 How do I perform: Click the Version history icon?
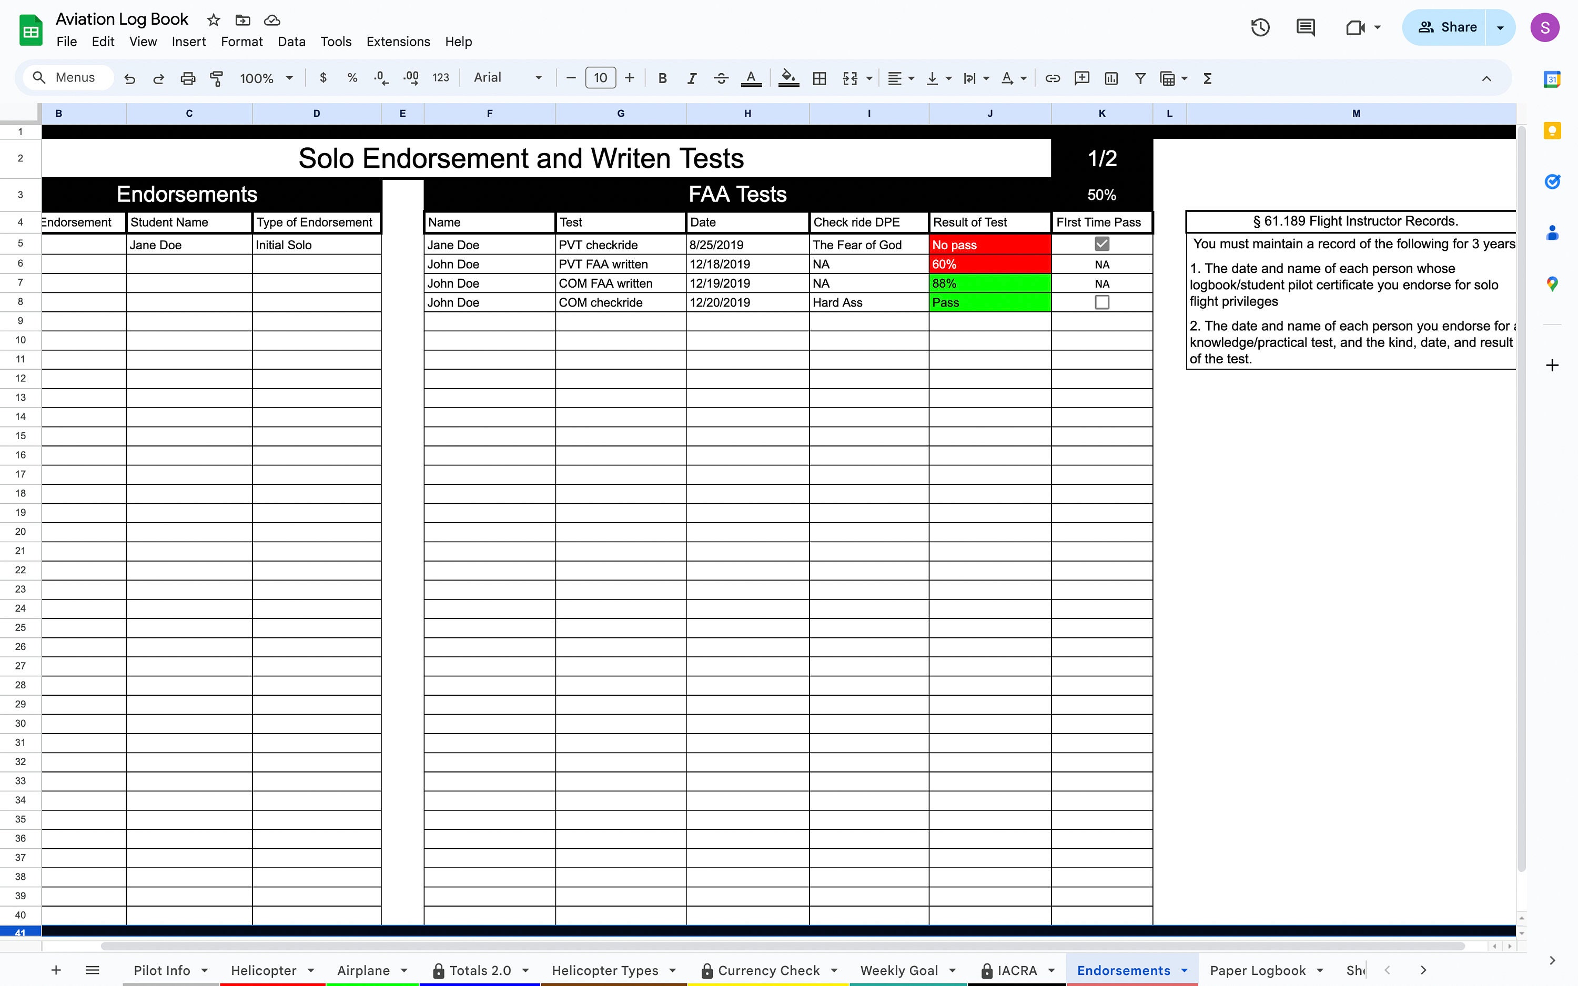pos(1260,27)
